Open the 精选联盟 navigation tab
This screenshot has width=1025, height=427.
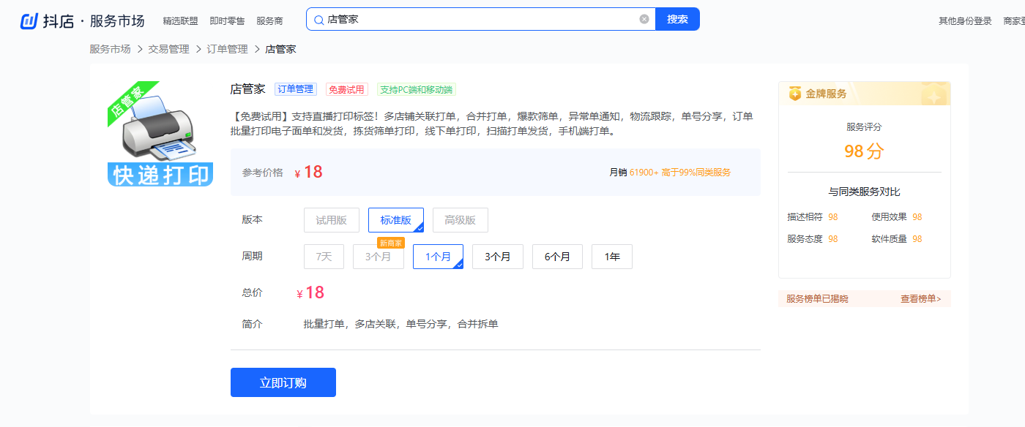click(x=180, y=21)
